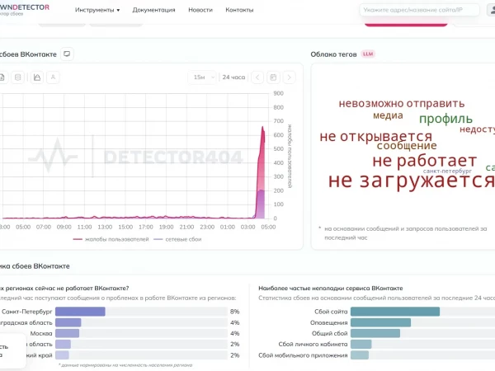Go to Документация page

coord(153,10)
